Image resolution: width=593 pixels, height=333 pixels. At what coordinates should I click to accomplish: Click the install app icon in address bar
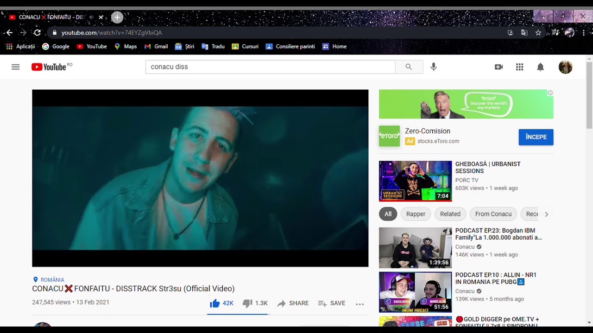coord(511,33)
